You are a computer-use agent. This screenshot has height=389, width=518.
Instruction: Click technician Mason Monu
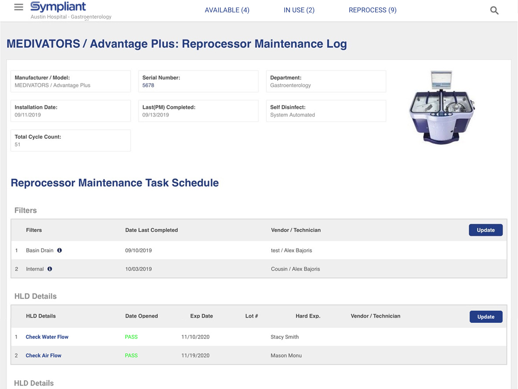click(x=286, y=355)
